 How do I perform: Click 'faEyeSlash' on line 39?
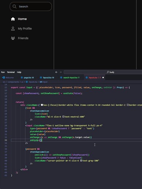(75, 158)
